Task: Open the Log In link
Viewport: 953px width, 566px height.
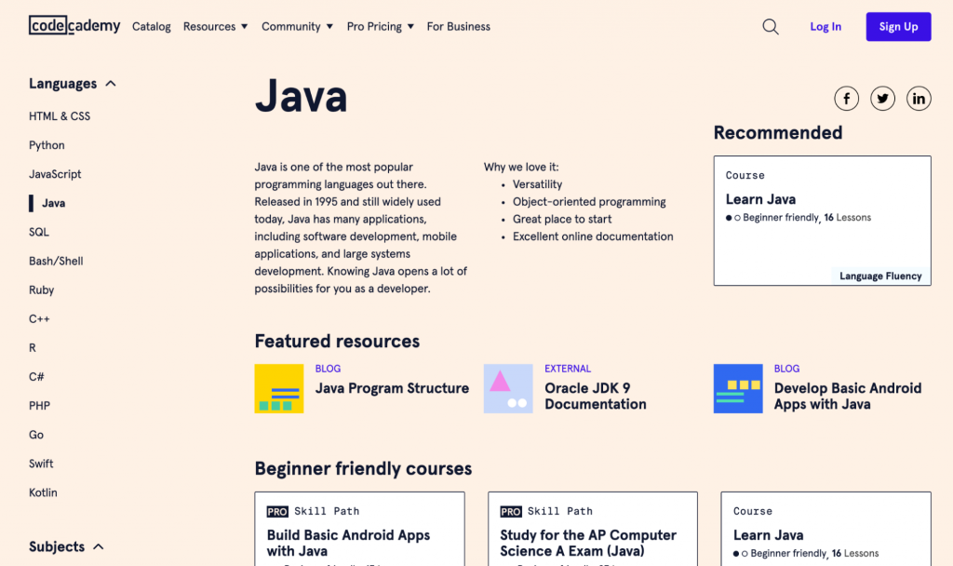Action: click(825, 26)
